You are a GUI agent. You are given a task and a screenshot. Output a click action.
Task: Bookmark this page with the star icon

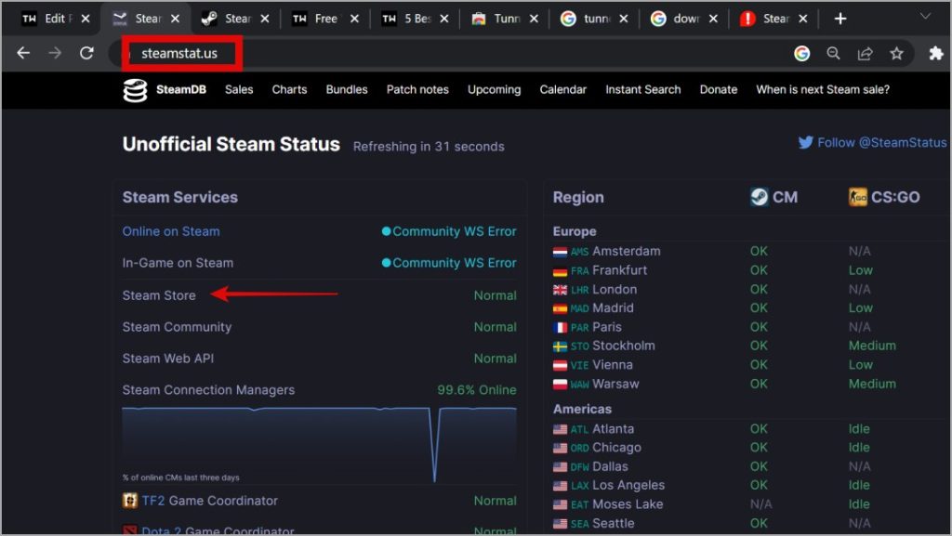point(897,53)
